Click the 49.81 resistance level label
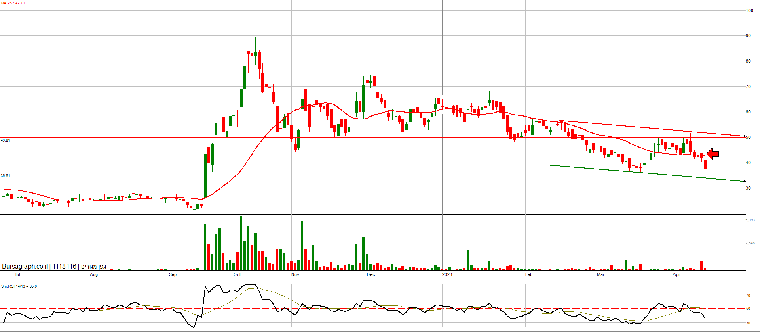760x332 pixels. point(5,140)
